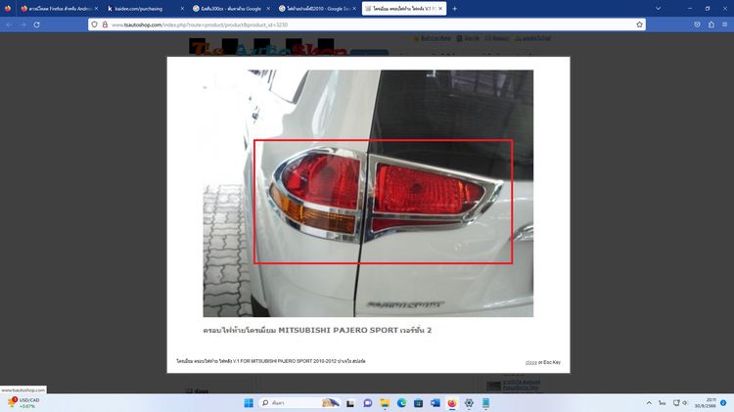
Task: Launch Microsoft Edge from taskbar
Action: [401, 403]
